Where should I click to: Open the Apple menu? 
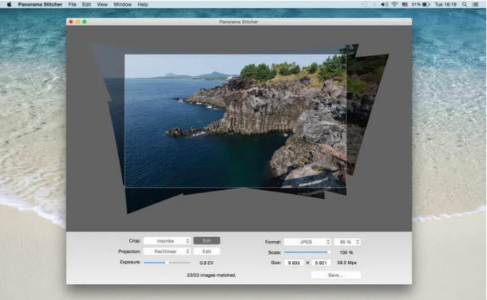[x=9, y=4]
